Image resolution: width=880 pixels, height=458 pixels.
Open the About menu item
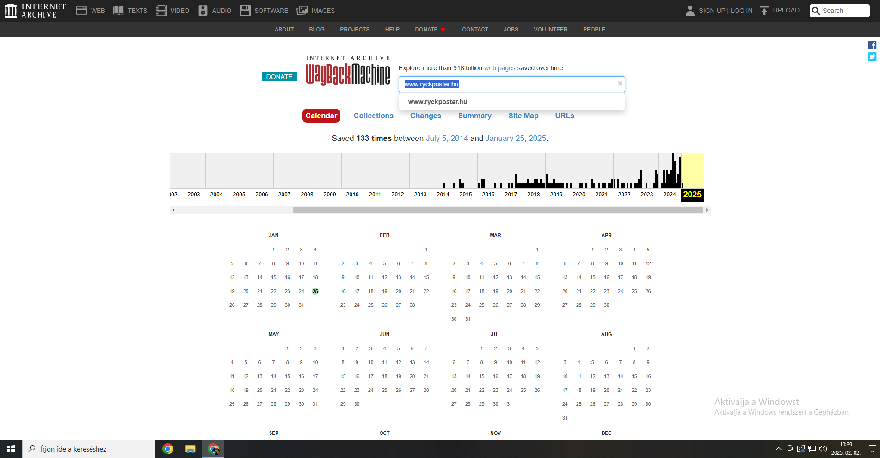coord(284,29)
